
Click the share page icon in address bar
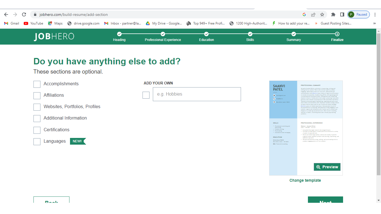(313, 14)
